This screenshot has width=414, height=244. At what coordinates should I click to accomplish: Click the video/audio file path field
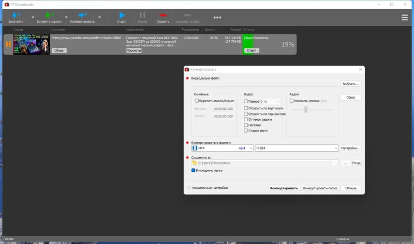coord(265,84)
